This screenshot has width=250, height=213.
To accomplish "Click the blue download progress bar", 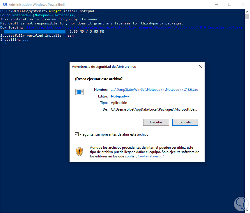I will [35, 31].
